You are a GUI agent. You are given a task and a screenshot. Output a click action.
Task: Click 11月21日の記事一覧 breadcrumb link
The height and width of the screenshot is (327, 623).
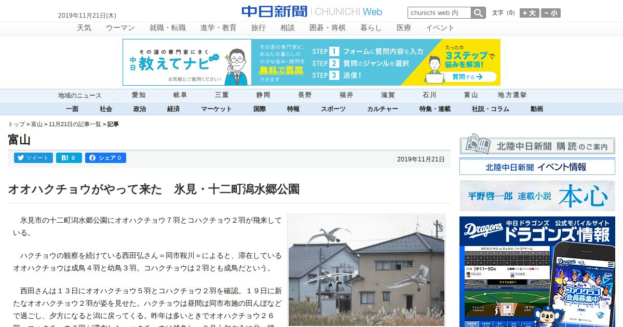(x=75, y=125)
